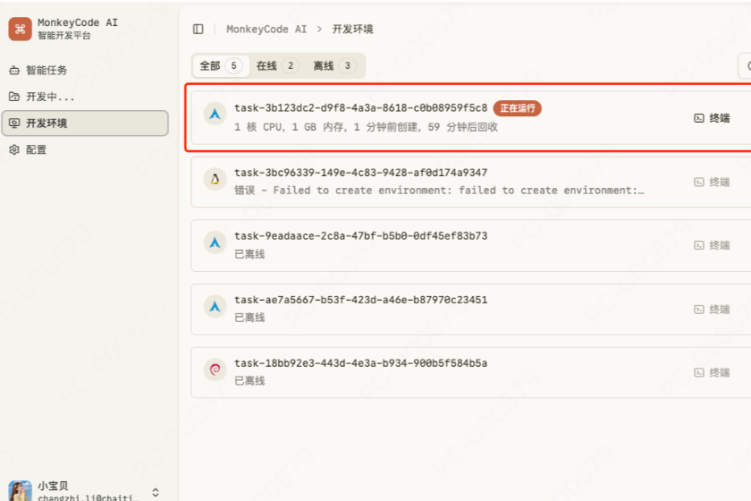Click the MonkeyCode AI logo icon
The height and width of the screenshot is (501, 751).
click(x=20, y=30)
